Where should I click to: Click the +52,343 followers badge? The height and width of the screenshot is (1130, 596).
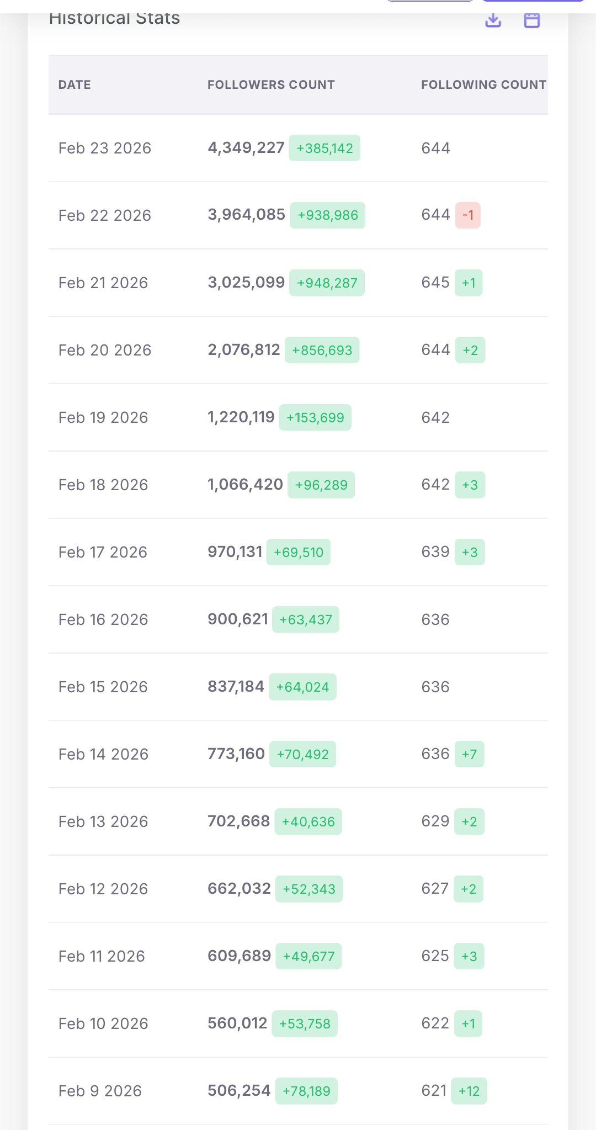(309, 889)
